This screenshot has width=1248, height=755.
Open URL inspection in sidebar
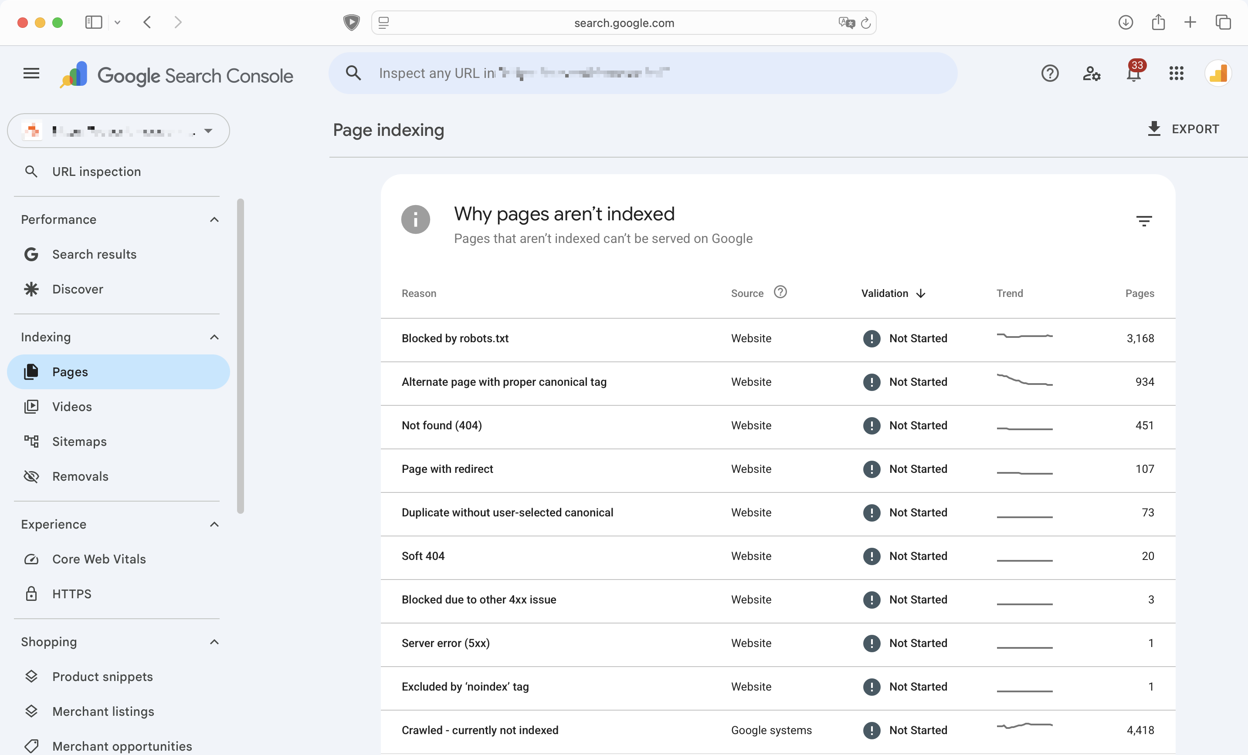[119, 172]
